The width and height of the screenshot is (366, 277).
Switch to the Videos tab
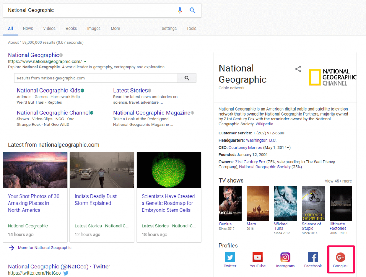[49, 29]
